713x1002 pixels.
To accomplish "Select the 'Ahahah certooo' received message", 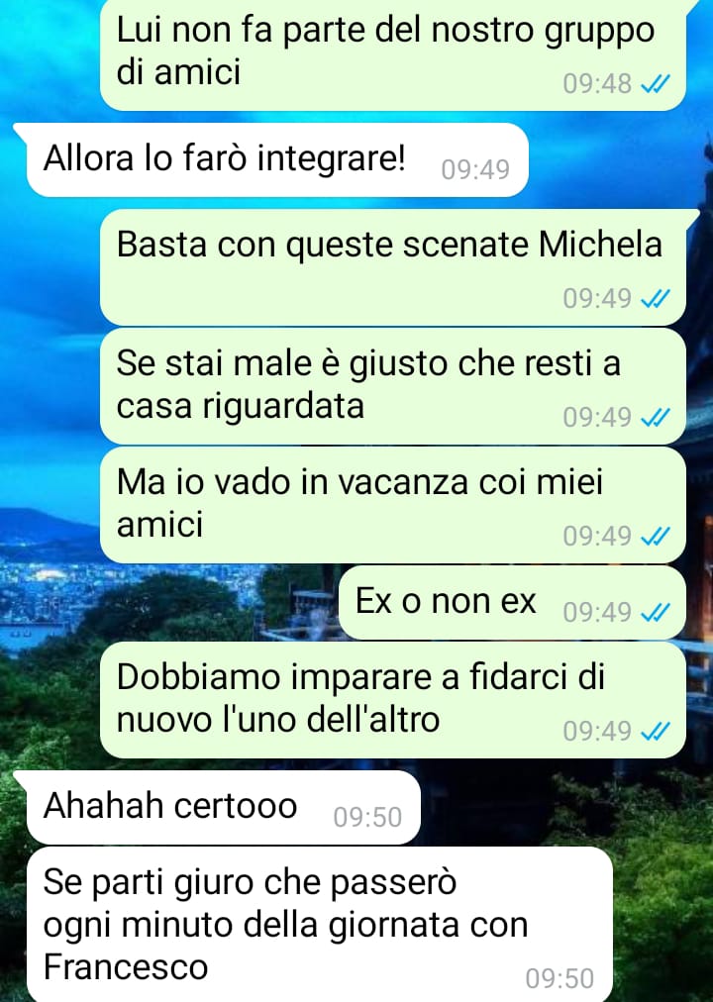I will click(x=223, y=807).
